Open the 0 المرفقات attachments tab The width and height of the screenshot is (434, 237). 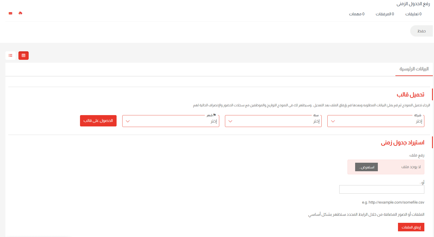(x=385, y=14)
